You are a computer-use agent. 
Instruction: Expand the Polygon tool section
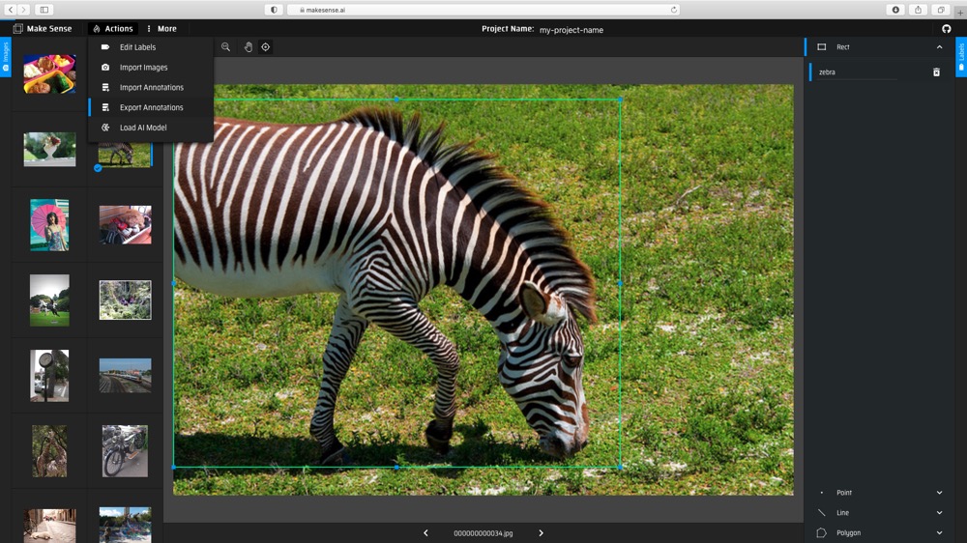pyautogui.click(x=938, y=532)
